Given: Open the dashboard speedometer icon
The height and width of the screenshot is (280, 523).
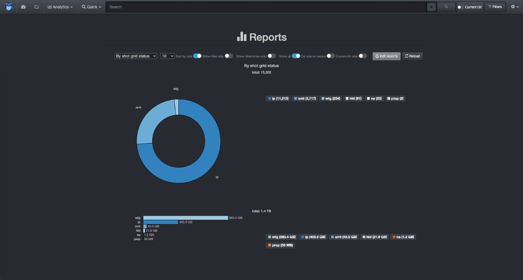Looking at the screenshot, I should 23,7.
